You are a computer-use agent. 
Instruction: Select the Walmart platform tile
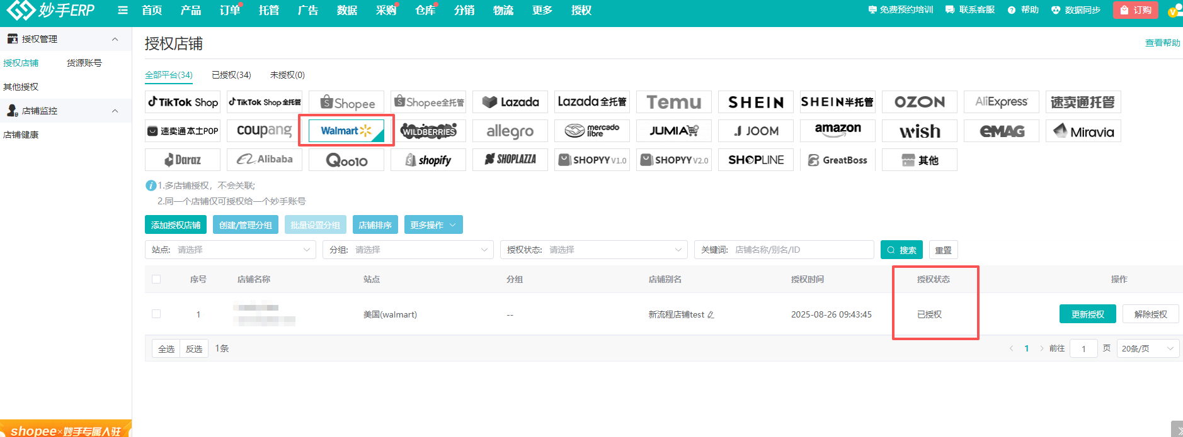click(346, 131)
